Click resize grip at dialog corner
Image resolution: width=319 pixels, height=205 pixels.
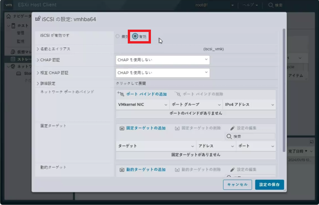285,190
